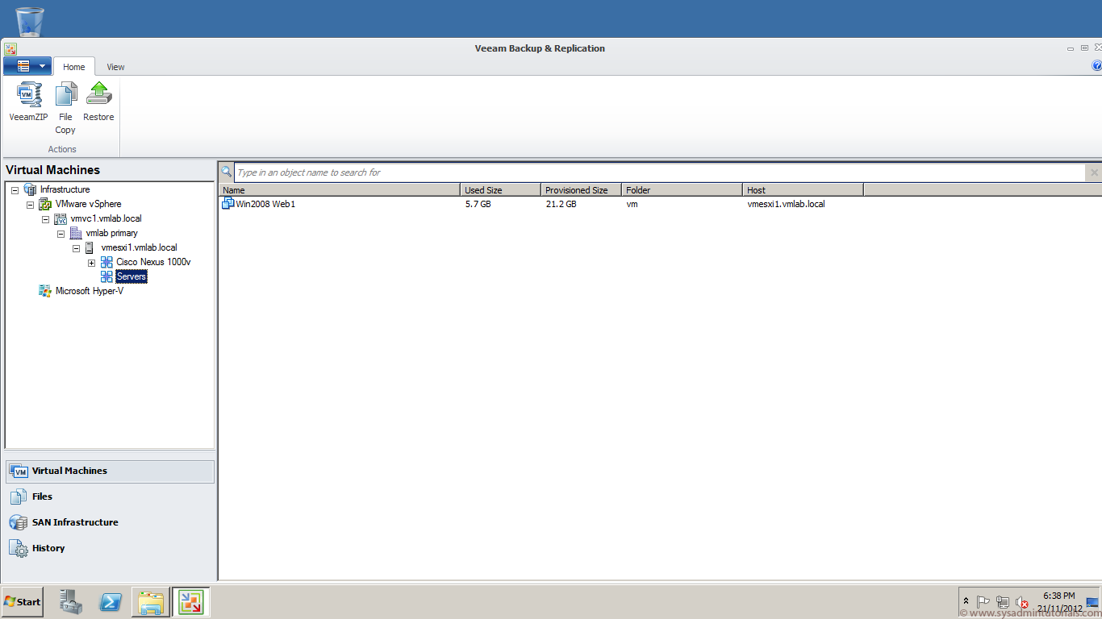This screenshot has width=1102, height=619.
Task: Click the muted volume tray icon
Action: pyautogui.click(x=1022, y=602)
